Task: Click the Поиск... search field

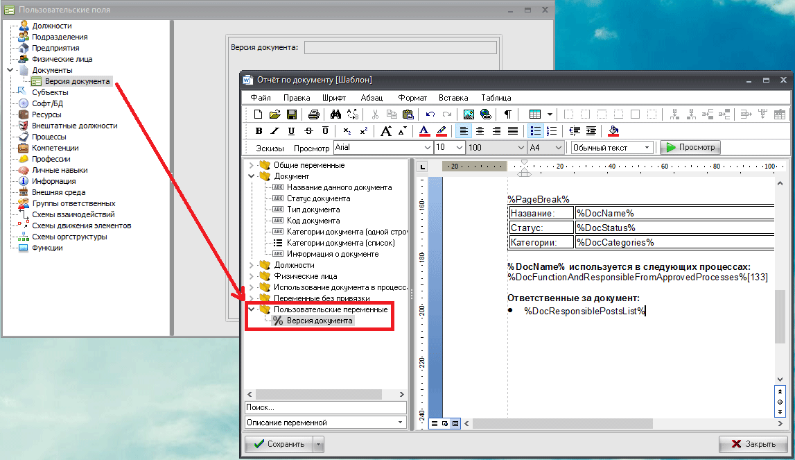Action: [325, 408]
